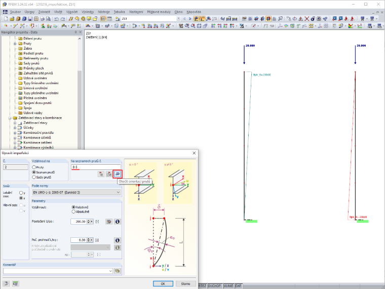The width and height of the screenshot is (385, 289).
Task: Toggle the VLINIE status bar button
Action: click(x=228, y=286)
